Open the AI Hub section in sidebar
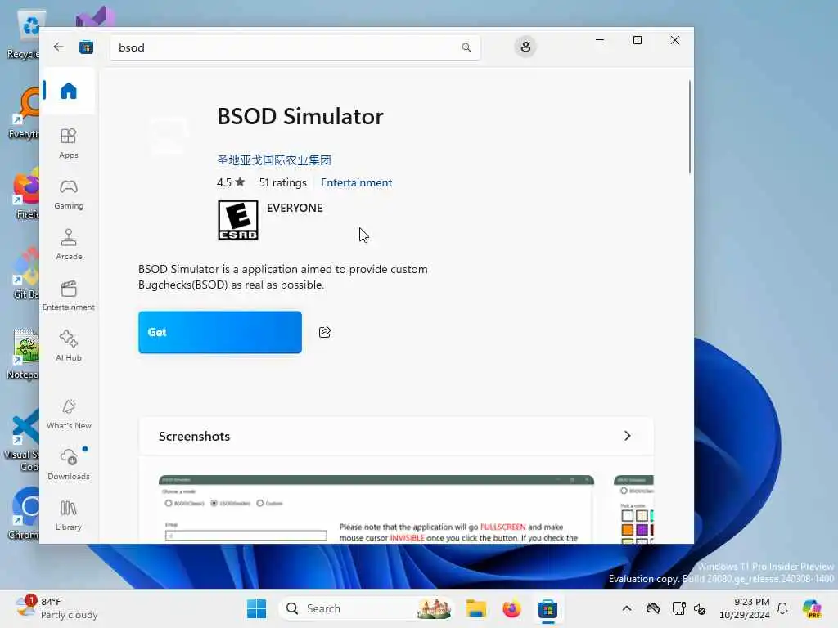Screen dimensions: 838x628 [x=69, y=346]
